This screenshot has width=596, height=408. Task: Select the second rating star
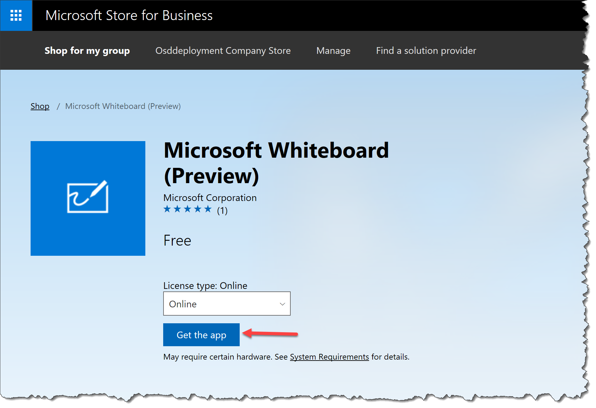click(x=178, y=209)
